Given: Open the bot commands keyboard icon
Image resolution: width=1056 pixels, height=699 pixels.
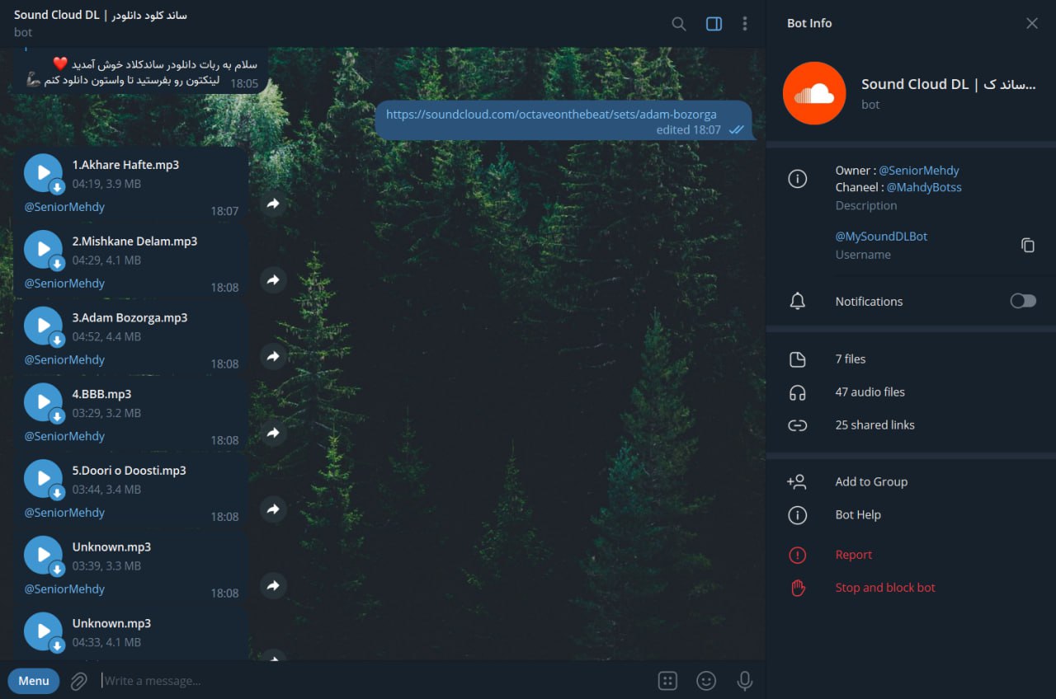Looking at the screenshot, I should (667, 681).
